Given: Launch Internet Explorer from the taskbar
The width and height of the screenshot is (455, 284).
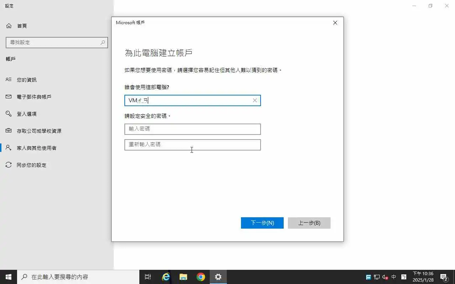Looking at the screenshot, I should 166,277.
